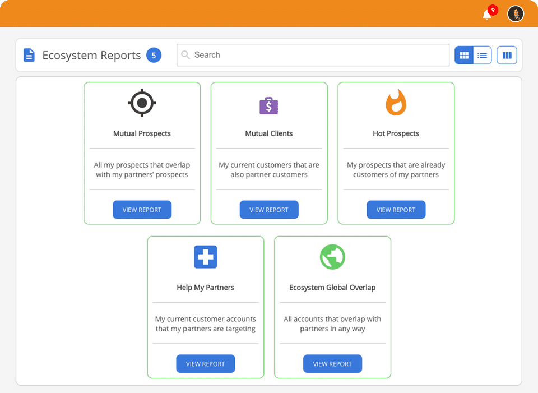
Task: Click the Ecosystem Global Overlap globe icon
Action: tap(332, 257)
